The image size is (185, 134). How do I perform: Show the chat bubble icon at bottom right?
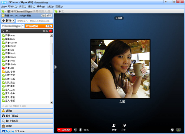[x=172, y=130]
